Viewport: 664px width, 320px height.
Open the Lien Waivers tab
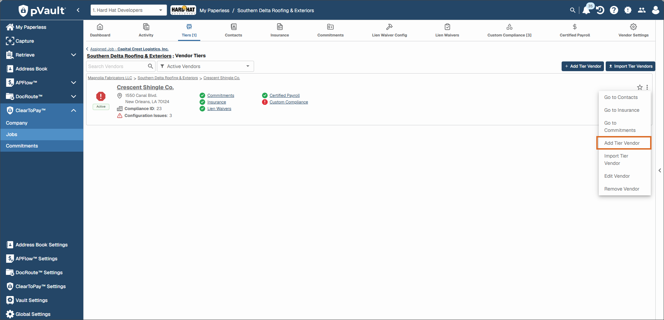[447, 30]
